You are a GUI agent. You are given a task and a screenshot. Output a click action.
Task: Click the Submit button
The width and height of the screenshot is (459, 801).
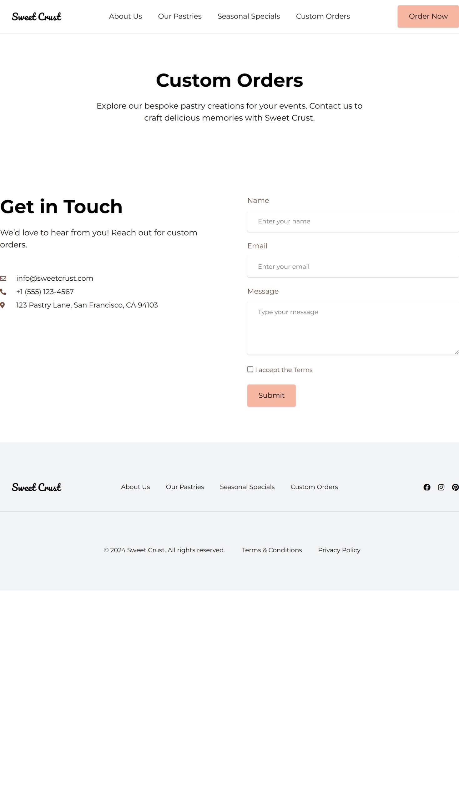click(x=271, y=395)
